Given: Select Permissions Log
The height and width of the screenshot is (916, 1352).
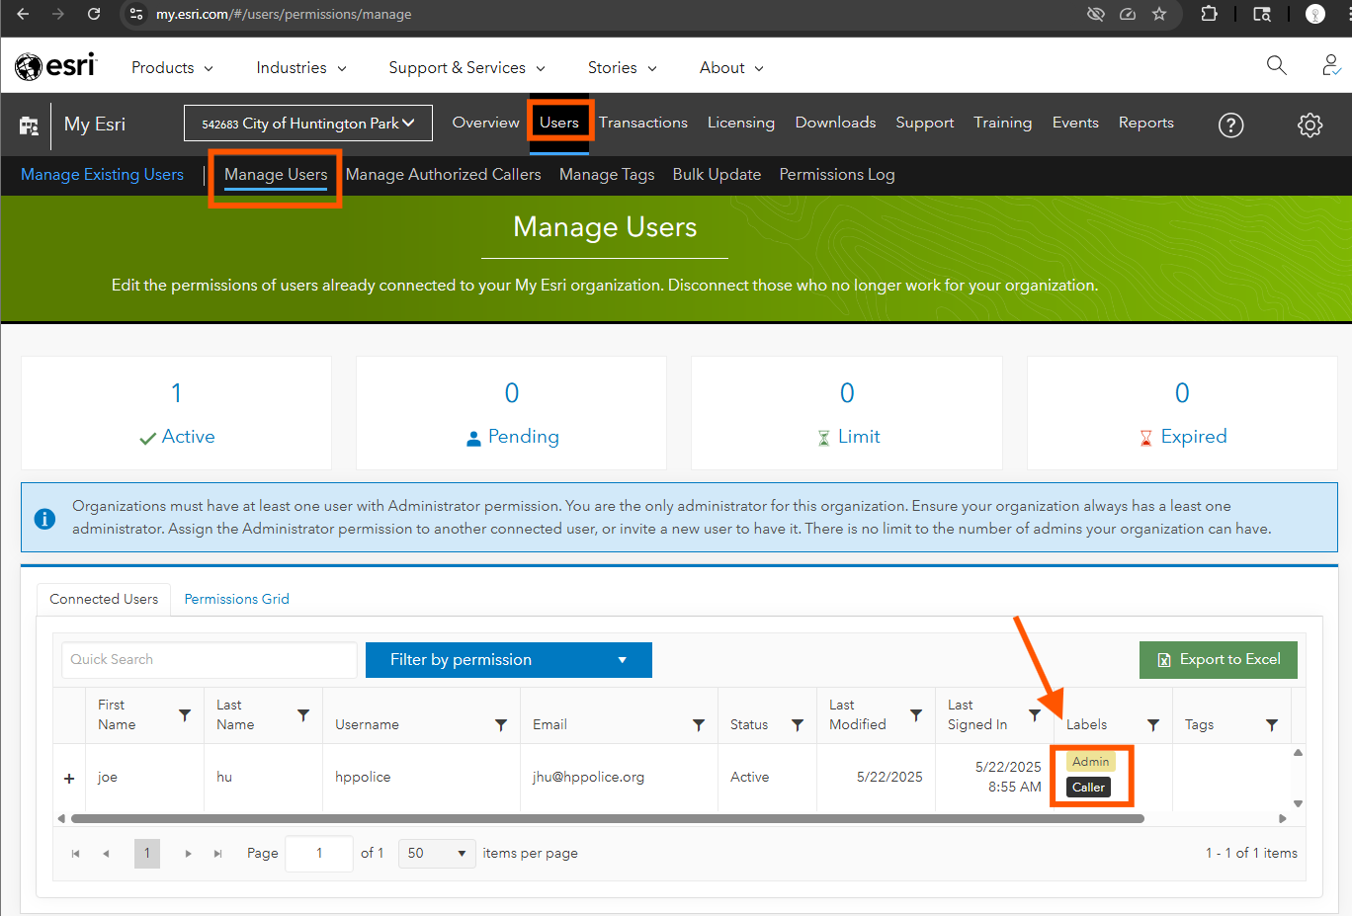Looking at the screenshot, I should pos(837,175).
